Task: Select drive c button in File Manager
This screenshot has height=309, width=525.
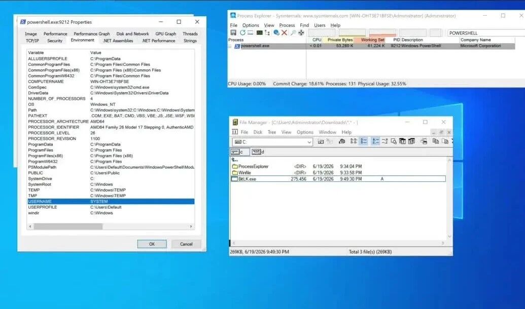Action: point(240,152)
